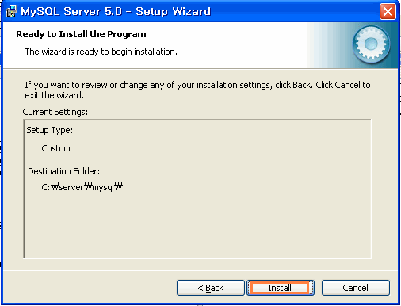Cancel the MySQL setup wizard
This screenshot has width=401, height=306.
356,288
